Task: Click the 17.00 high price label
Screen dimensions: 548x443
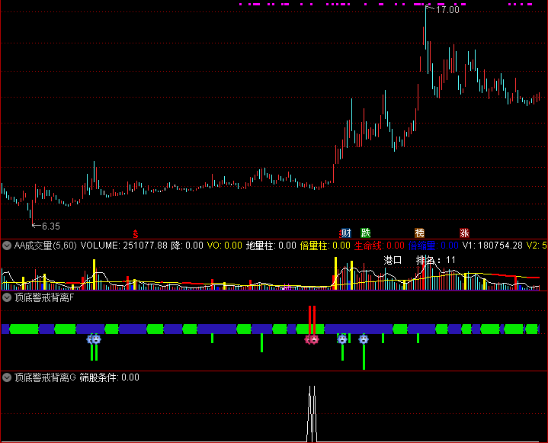Action: click(447, 10)
